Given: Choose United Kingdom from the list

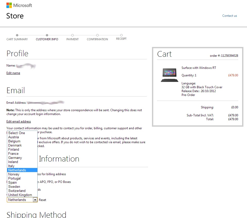Looking at the screenshot, I should point(22,195).
